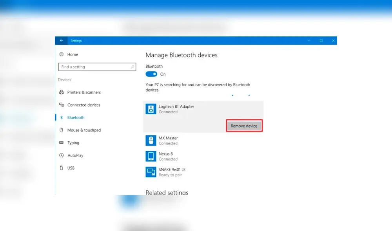
Task: Click the SNAKE 9e:01 LE device icon
Action: coord(151,172)
